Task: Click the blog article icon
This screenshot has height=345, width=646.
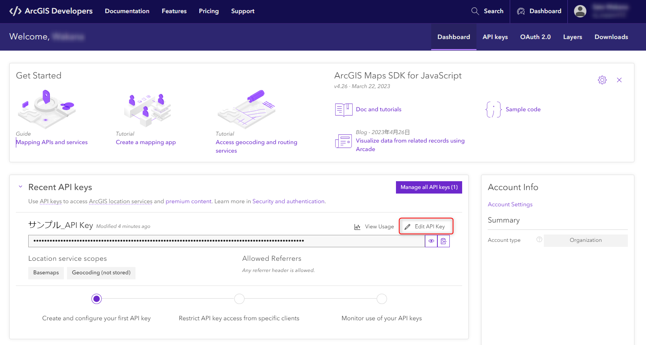Action: pyautogui.click(x=344, y=141)
